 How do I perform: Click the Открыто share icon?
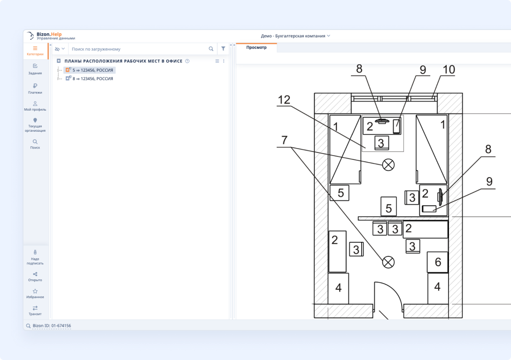tap(35, 277)
